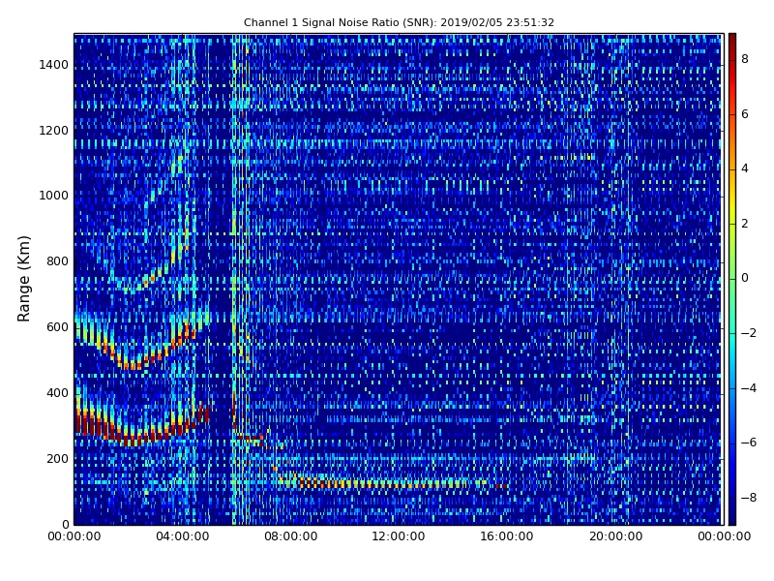Click the 20:00:00 time axis label
This screenshot has height=581, width=774.
click(x=616, y=536)
